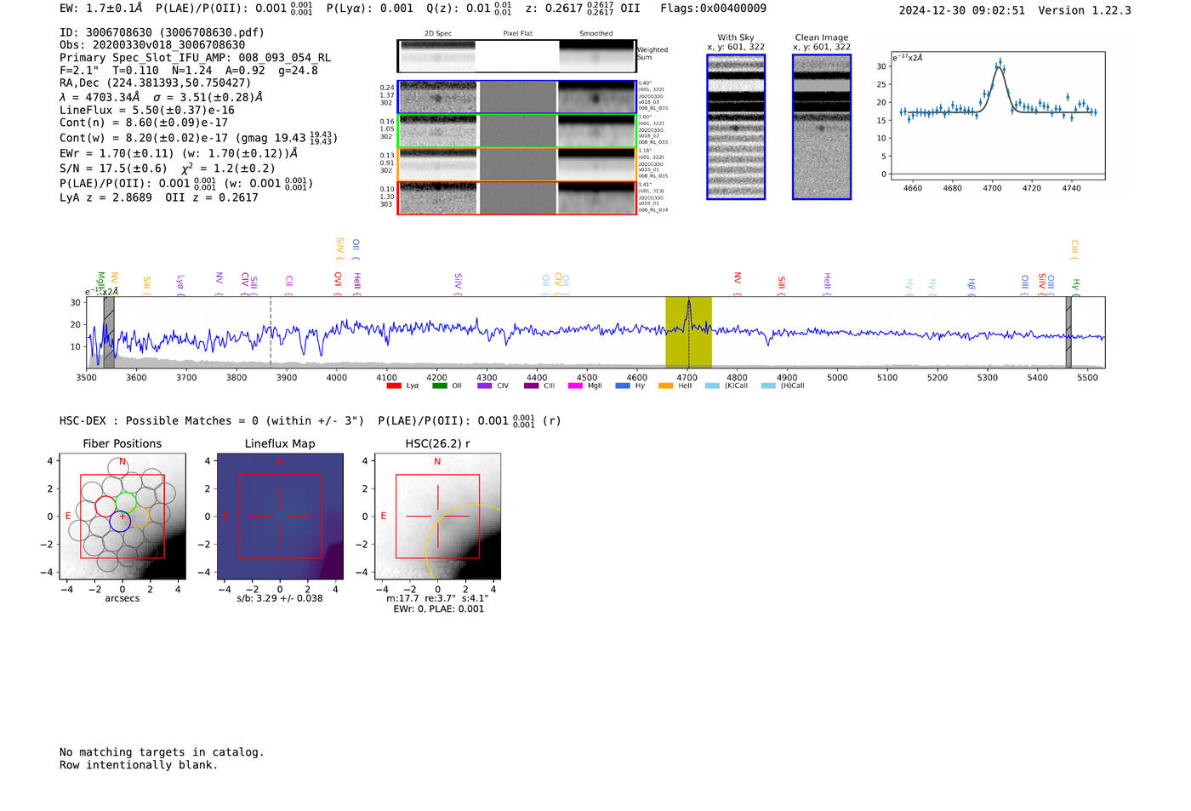
Task: Click the red fiber circle in Fiber Positions
Action: tap(105, 505)
